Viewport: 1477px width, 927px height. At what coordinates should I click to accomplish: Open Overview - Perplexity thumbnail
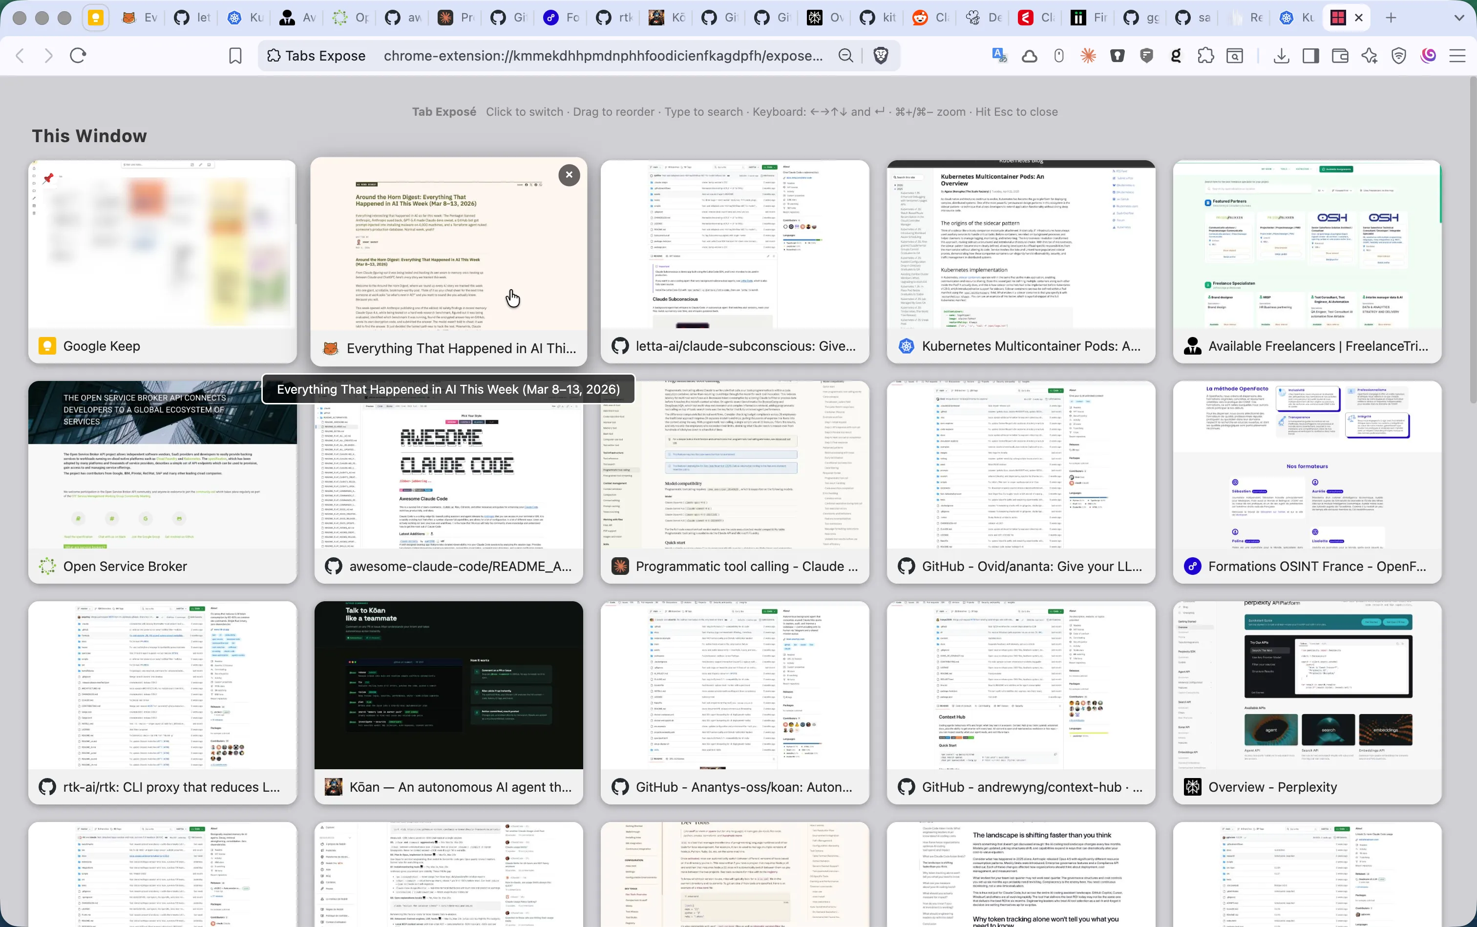point(1307,703)
